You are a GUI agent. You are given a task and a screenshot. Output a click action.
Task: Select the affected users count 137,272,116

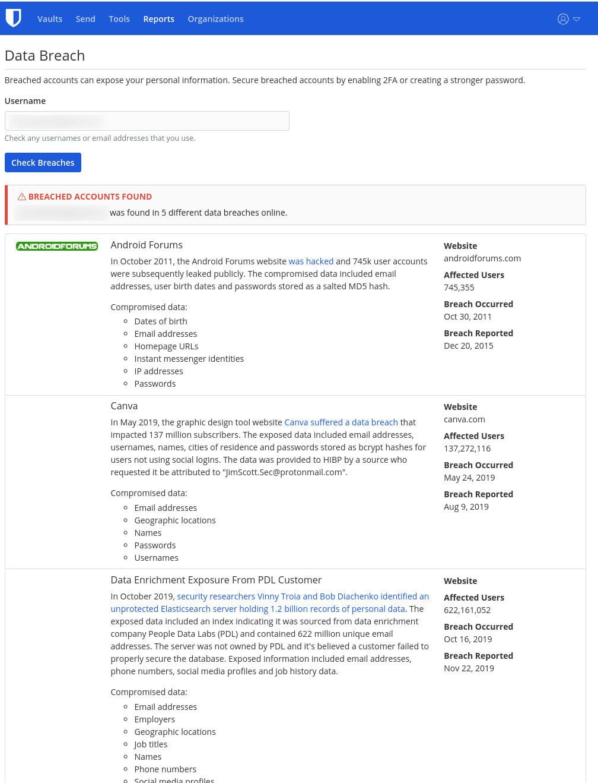(467, 449)
